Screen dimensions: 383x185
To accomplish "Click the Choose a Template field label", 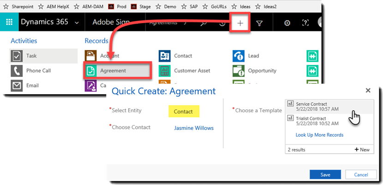I will [258, 110].
